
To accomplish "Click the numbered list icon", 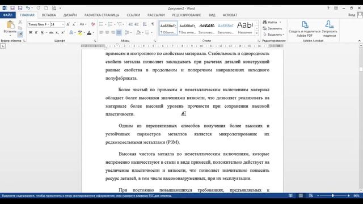I will (x=110, y=24).
